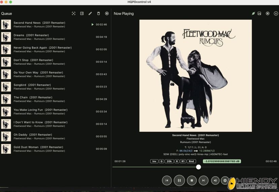Select 'Never Going Back Again' in queue
Viewport: 279px width, 192px height.
click(54, 49)
